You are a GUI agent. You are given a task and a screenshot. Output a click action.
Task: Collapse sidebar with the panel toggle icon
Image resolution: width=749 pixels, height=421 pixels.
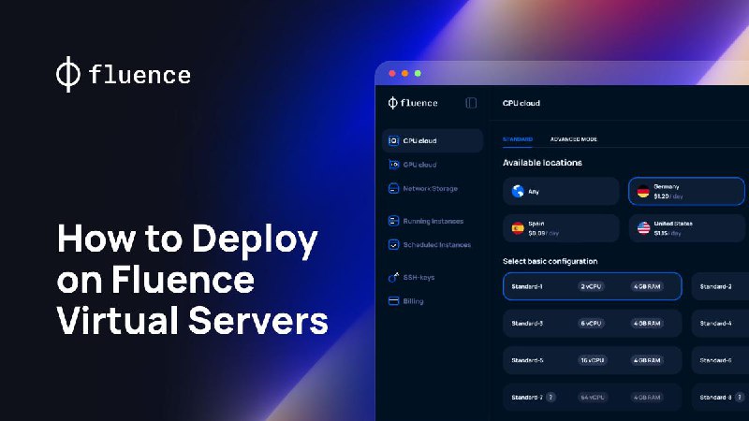pos(471,103)
